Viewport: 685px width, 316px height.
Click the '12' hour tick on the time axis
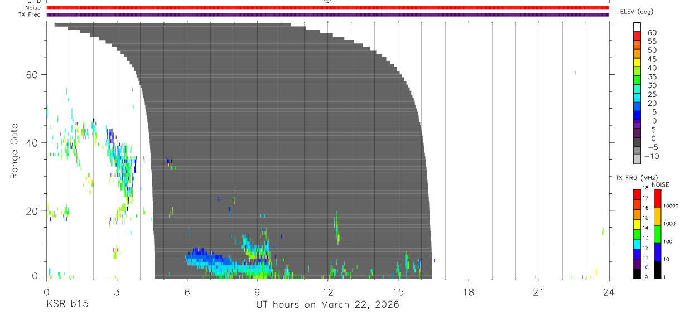click(327, 292)
